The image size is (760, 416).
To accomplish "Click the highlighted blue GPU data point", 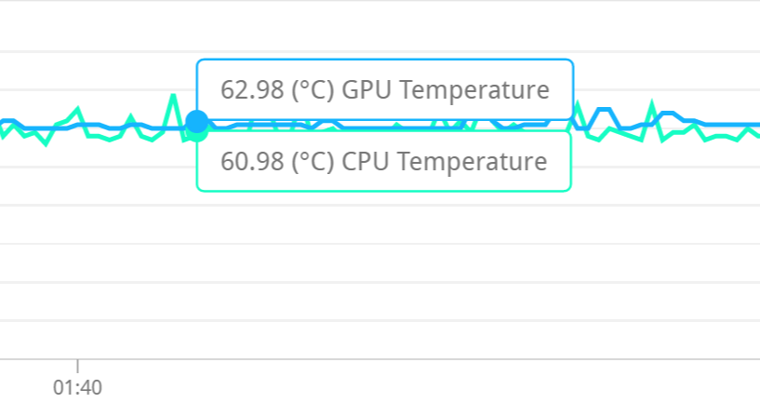I will tap(196, 121).
